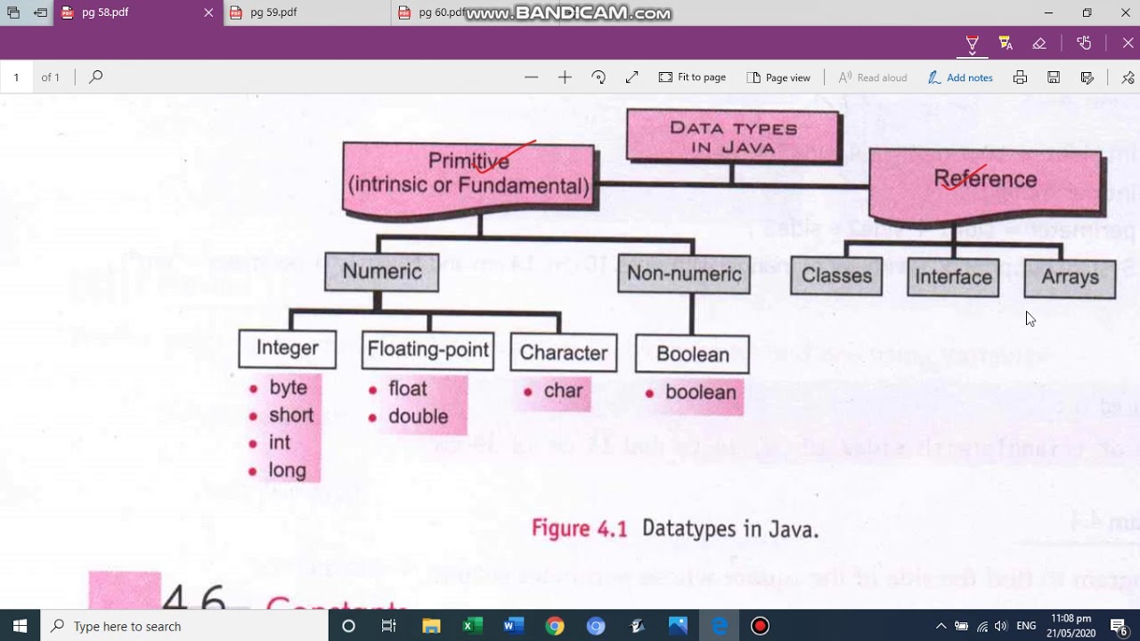Open the clock showing 11:08 pm
This screenshot has width=1140, height=641.
click(x=1071, y=626)
